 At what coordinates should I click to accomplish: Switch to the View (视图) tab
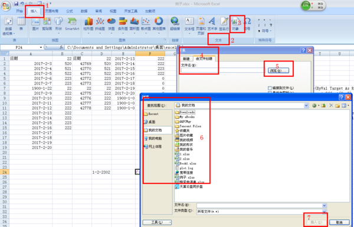113,11
